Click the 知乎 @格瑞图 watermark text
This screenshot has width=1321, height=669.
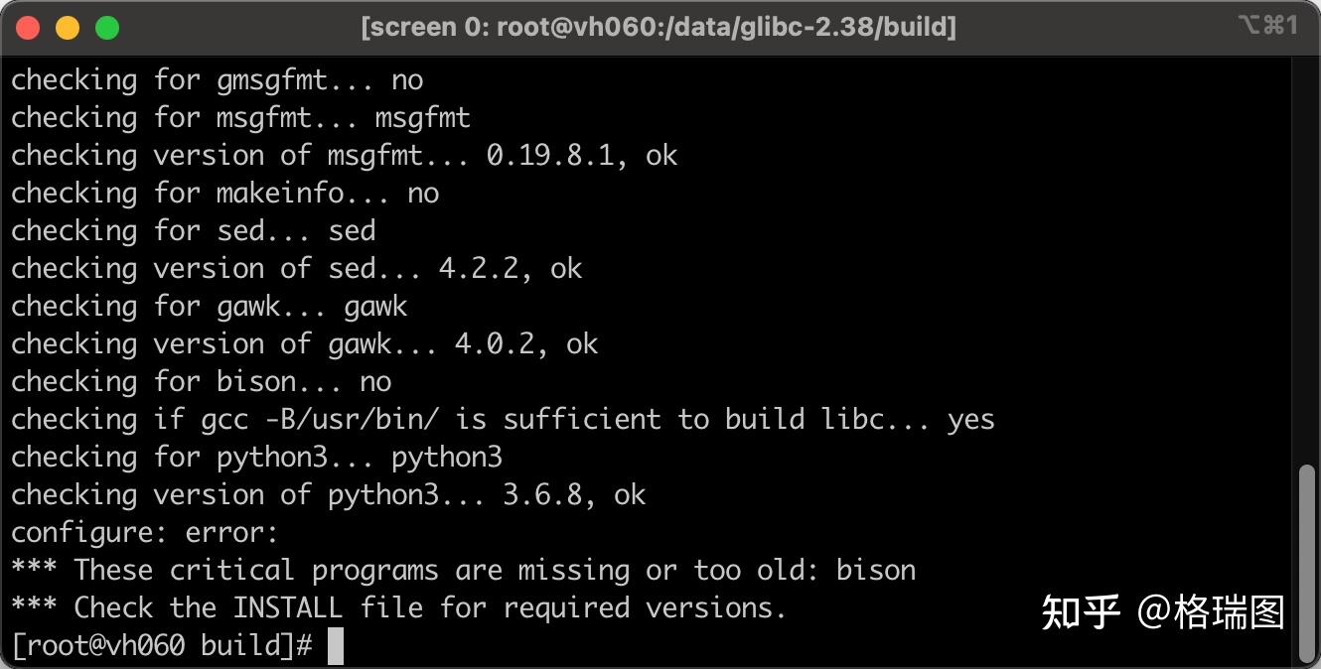pos(1162,612)
